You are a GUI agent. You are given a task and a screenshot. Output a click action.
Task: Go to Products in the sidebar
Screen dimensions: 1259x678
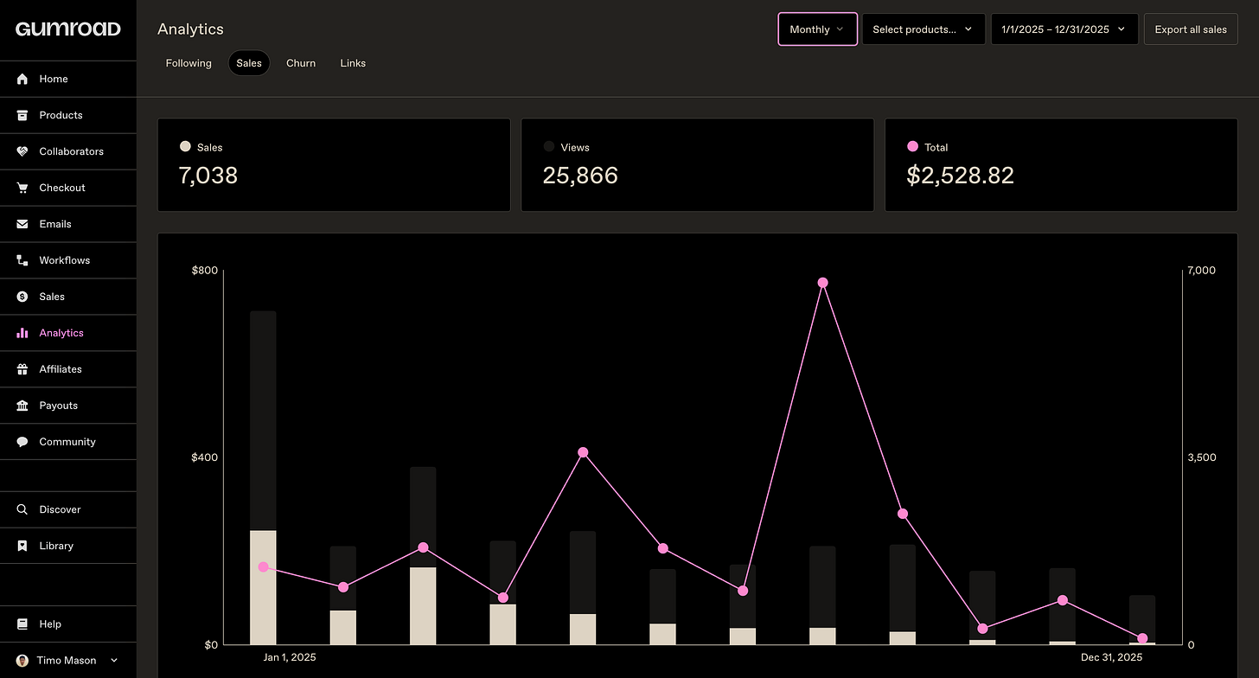(x=68, y=115)
